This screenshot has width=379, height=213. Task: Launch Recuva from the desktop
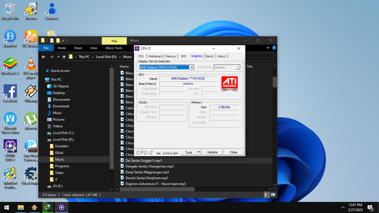(x=31, y=12)
